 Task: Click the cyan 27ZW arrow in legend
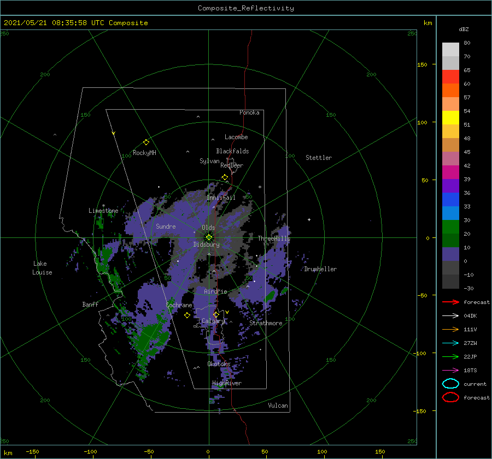(450, 343)
